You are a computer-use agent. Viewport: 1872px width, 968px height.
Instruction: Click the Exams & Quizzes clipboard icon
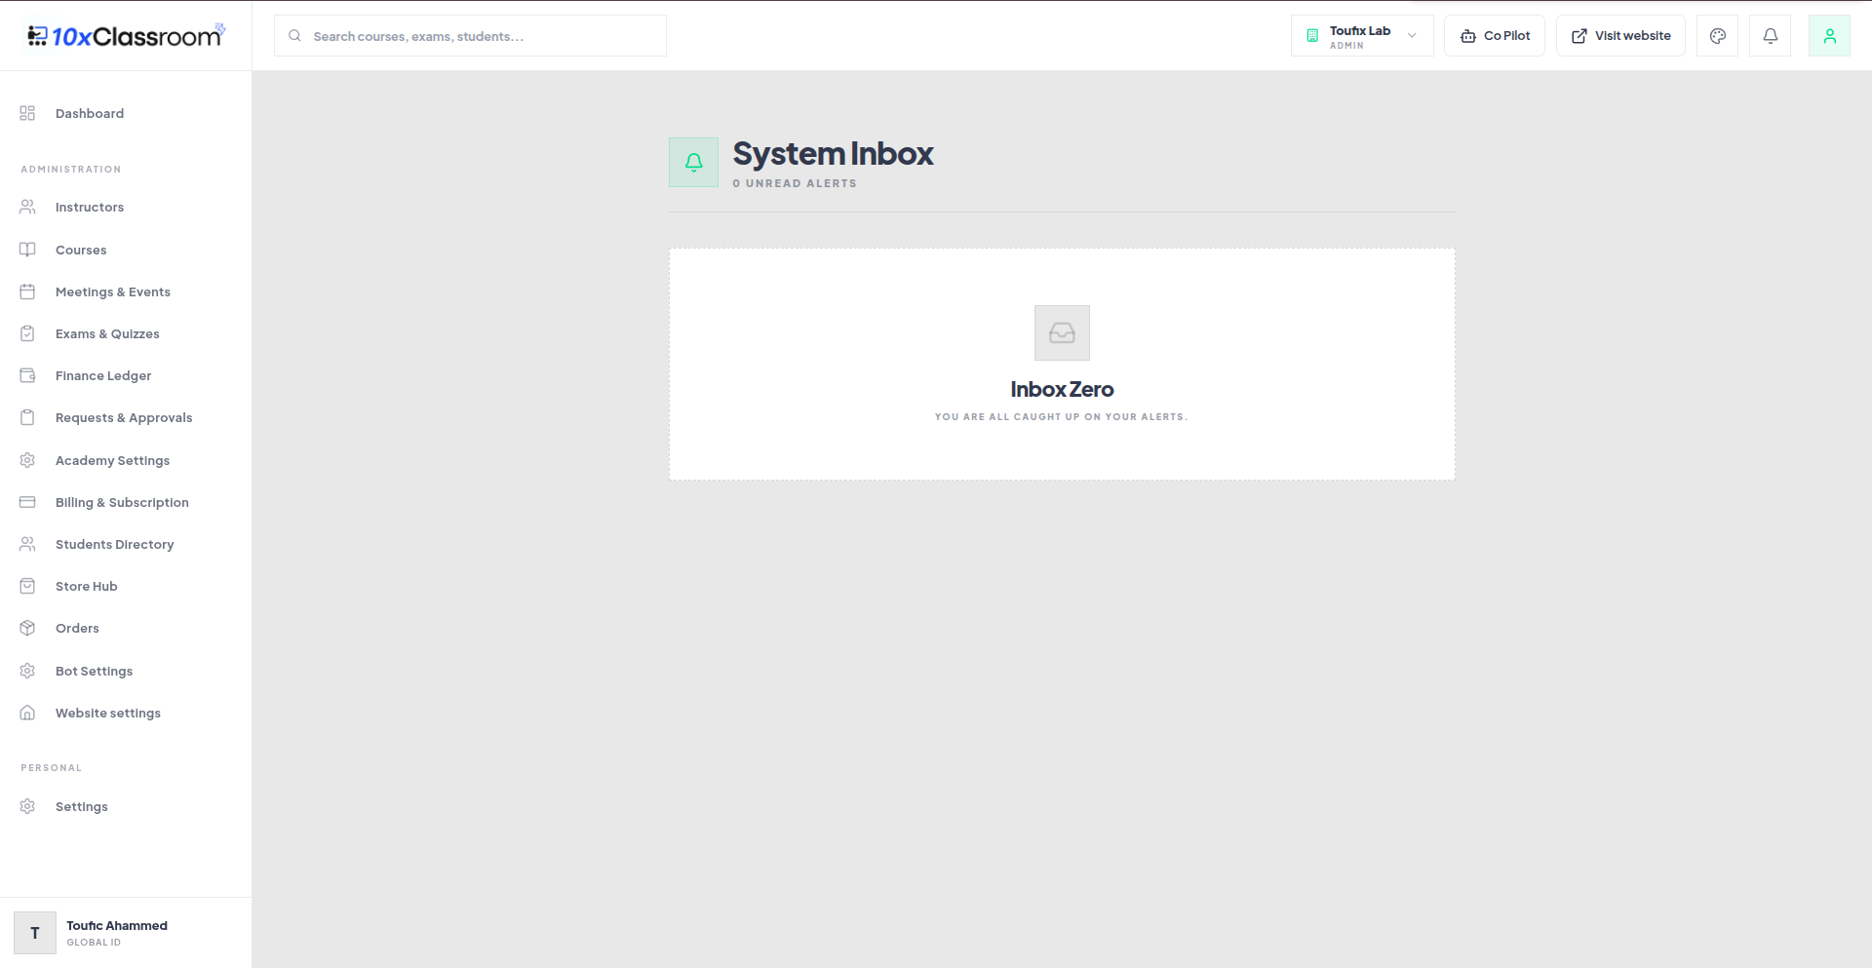tap(27, 333)
